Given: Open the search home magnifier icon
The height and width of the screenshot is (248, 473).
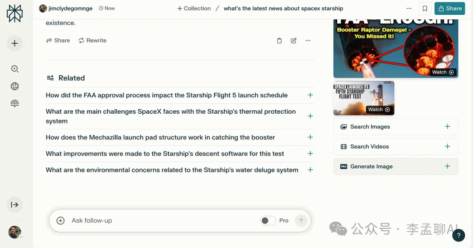Looking at the screenshot, I should tap(14, 69).
